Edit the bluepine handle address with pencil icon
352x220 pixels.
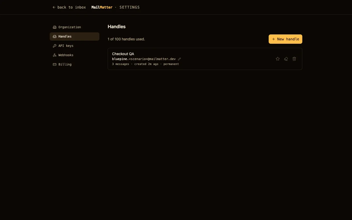[179, 59]
